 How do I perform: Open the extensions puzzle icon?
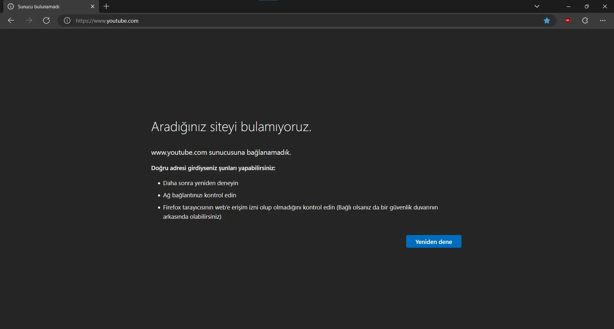click(585, 21)
